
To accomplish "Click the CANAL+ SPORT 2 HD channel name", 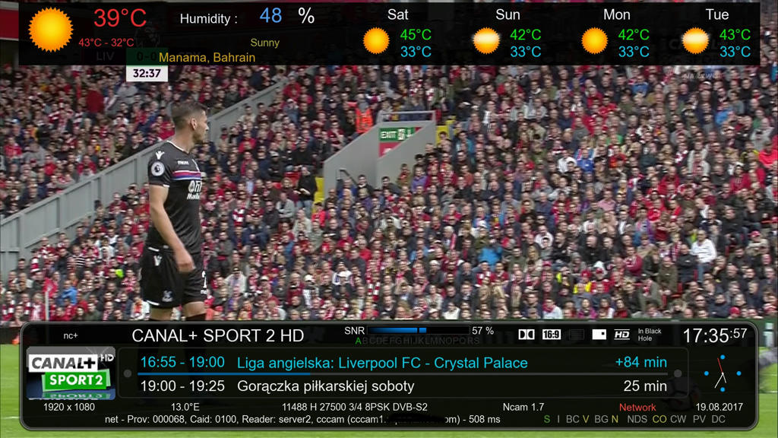I will pyautogui.click(x=218, y=335).
